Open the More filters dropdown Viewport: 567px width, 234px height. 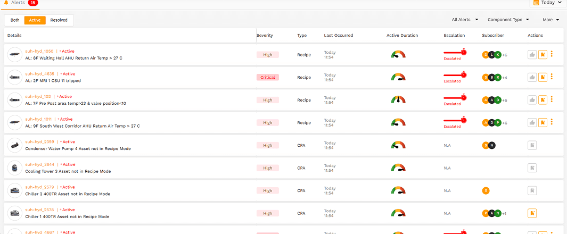click(x=551, y=20)
